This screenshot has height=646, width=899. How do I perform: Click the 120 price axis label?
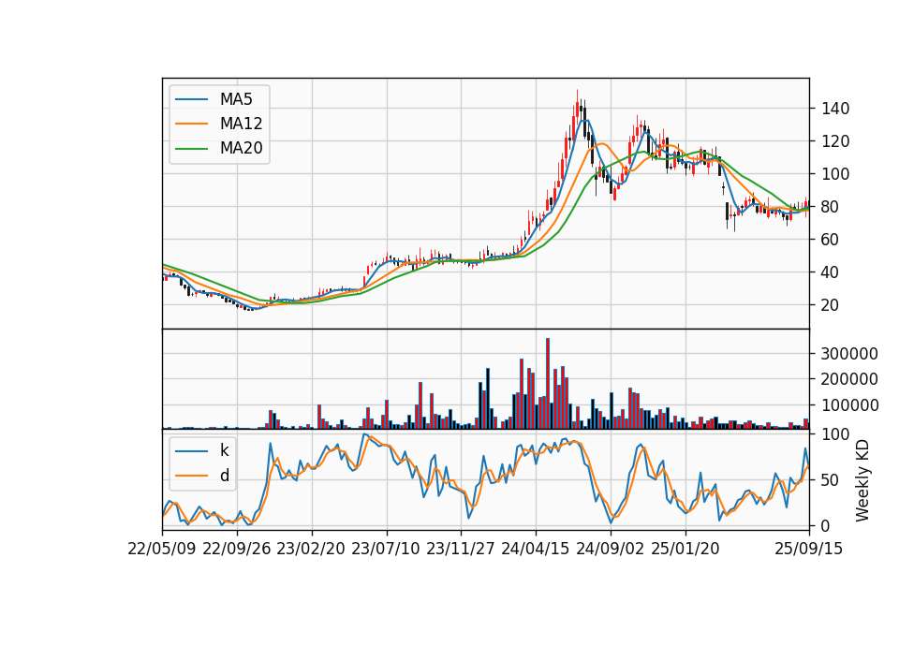pos(835,141)
